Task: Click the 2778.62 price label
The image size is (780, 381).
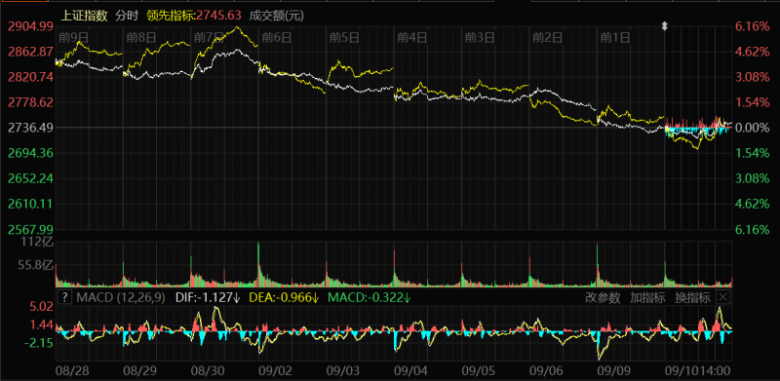Action: [x=29, y=102]
